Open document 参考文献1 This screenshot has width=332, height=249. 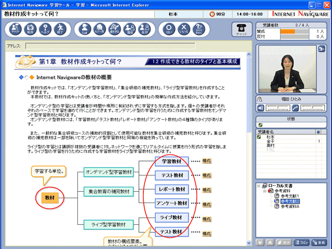point(290,196)
